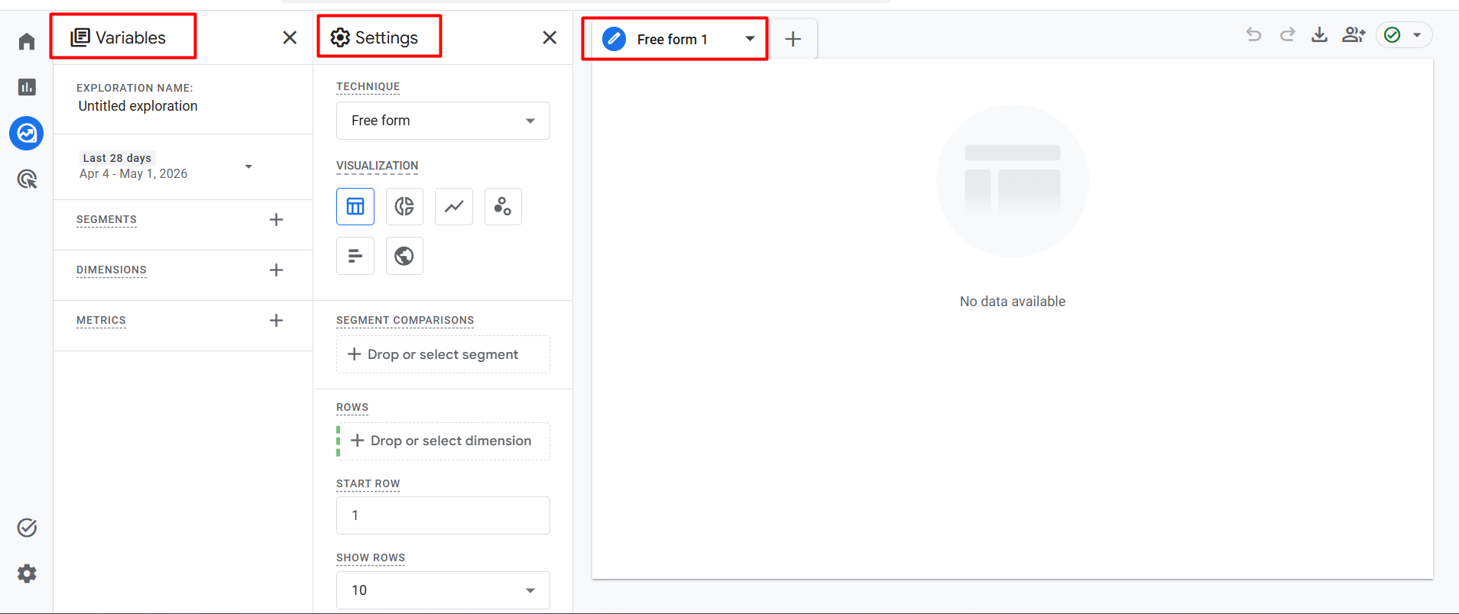The image size is (1459, 614).
Task: Click the VISUALIZATION label
Action: click(378, 166)
